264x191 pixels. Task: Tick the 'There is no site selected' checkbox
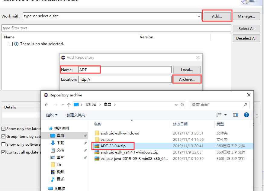[11, 44]
